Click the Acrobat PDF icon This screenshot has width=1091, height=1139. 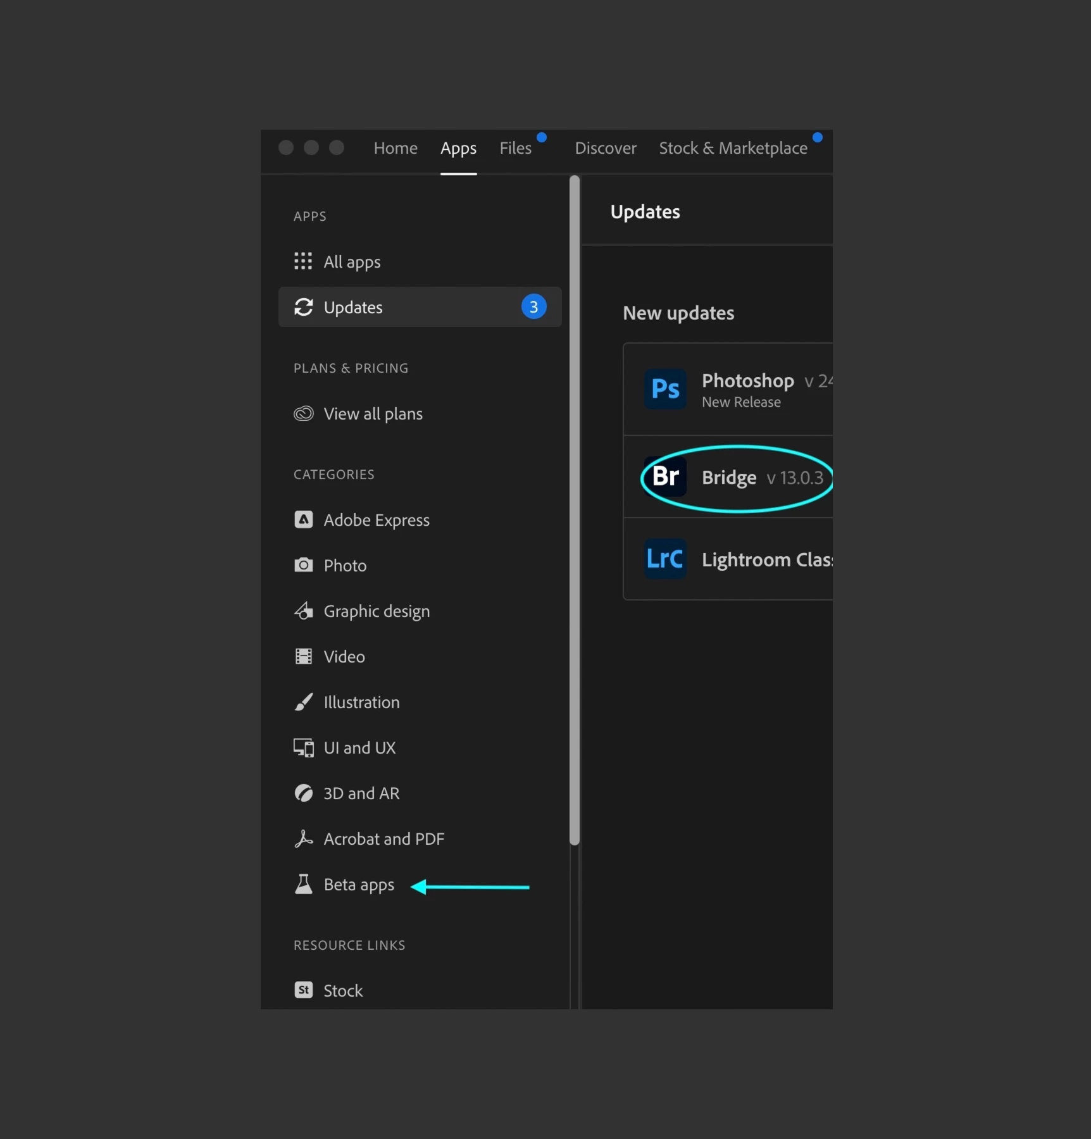coord(303,838)
